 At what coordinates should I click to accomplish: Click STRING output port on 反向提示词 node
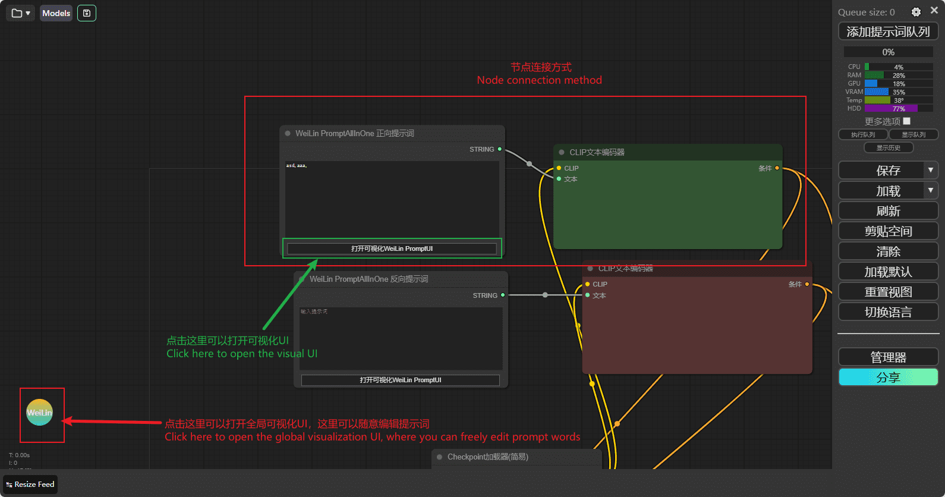pyautogui.click(x=503, y=295)
